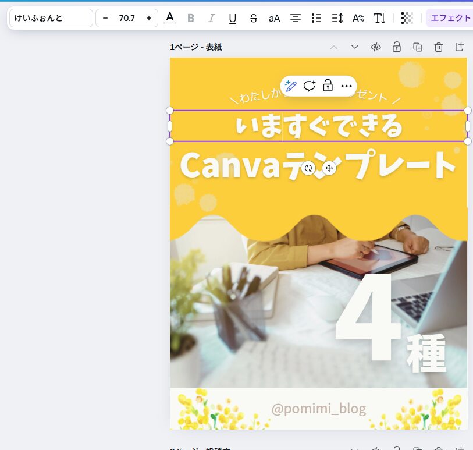Open advanced text settings icon
The height and width of the screenshot is (450, 473).
point(358,19)
